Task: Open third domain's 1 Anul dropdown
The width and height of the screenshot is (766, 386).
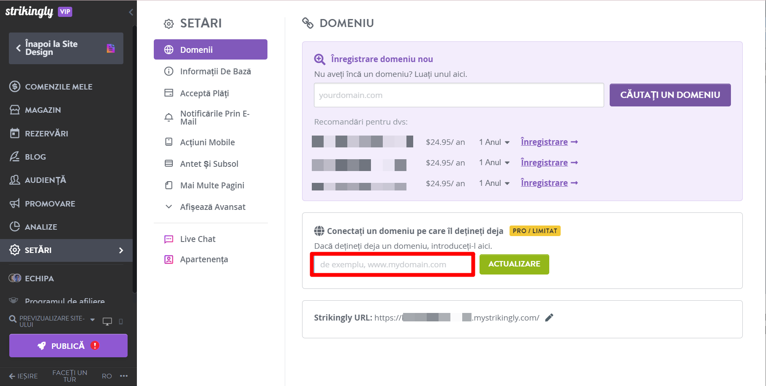Action: pyautogui.click(x=494, y=183)
